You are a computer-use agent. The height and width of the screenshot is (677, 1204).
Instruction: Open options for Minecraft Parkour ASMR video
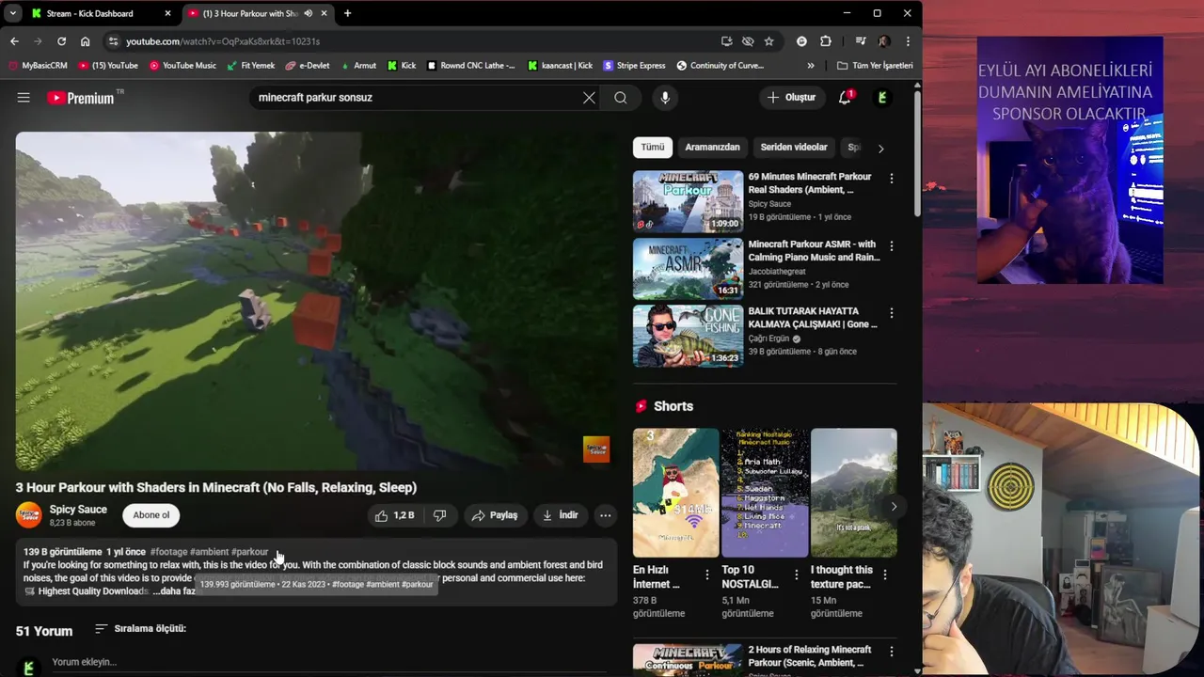[x=892, y=246]
